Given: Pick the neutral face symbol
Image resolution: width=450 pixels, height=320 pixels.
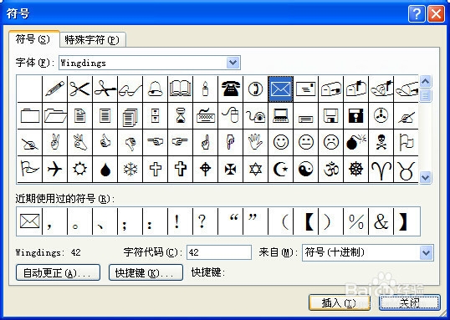Looking at the screenshot, I should coord(305,142).
